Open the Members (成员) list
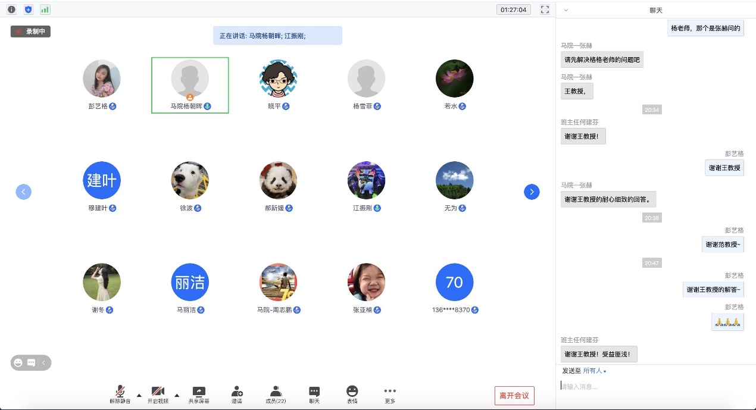The height and width of the screenshot is (410, 756). point(276,395)
